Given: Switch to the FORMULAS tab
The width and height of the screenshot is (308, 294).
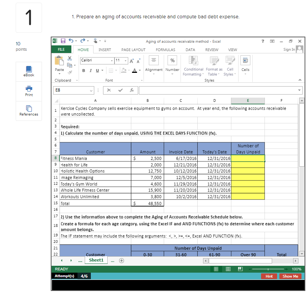Looking at the screenshot, I should click(165, 50).
